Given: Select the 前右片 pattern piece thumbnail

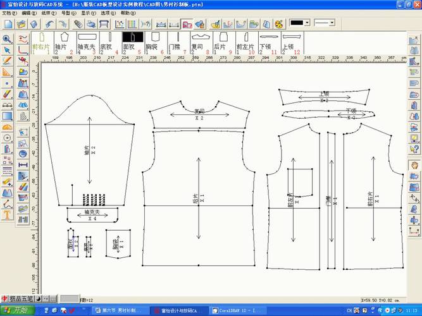Looking at the screenshot, I should click(x=42, y=43).
